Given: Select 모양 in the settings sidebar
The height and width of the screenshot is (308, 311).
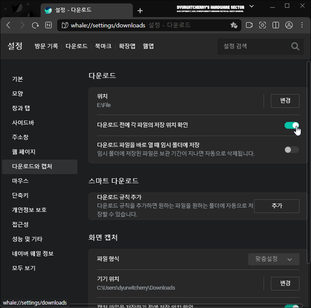Looking at the screenshot, I should point(18,94).
